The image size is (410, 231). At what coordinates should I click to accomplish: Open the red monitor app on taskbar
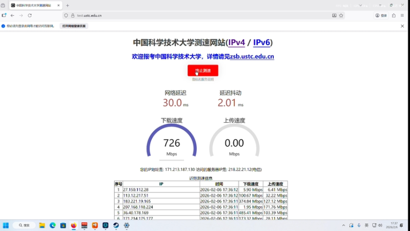pyautogui.click(x=84, y=225)
